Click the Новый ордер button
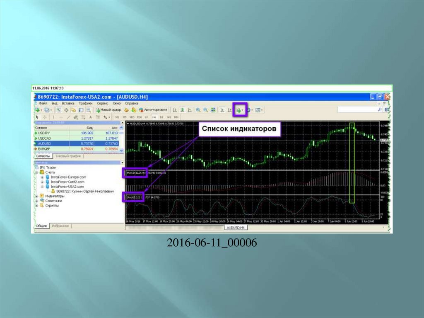Viewport: 424px width, 318px height. (108, 110)
